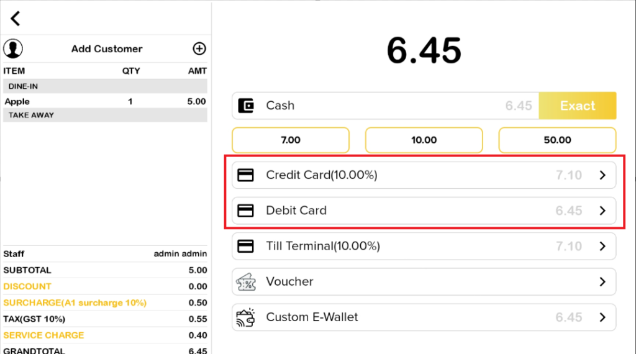Click the Credit Card icon

[x=247, y=175]
